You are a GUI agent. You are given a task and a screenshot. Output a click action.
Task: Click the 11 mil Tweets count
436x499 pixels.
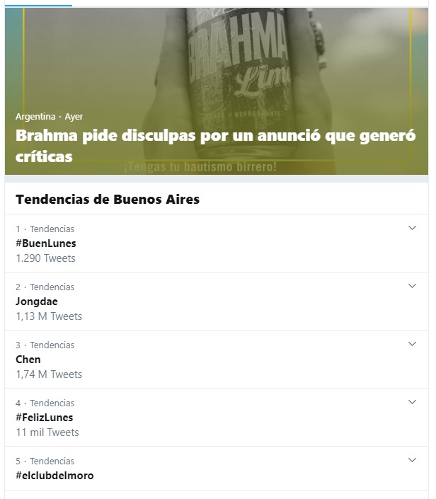pyautogui.click(x=47, y=432)
